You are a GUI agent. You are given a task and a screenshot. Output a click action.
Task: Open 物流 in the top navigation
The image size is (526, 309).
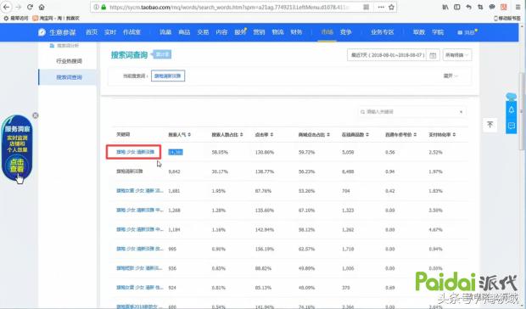point(277,32)
